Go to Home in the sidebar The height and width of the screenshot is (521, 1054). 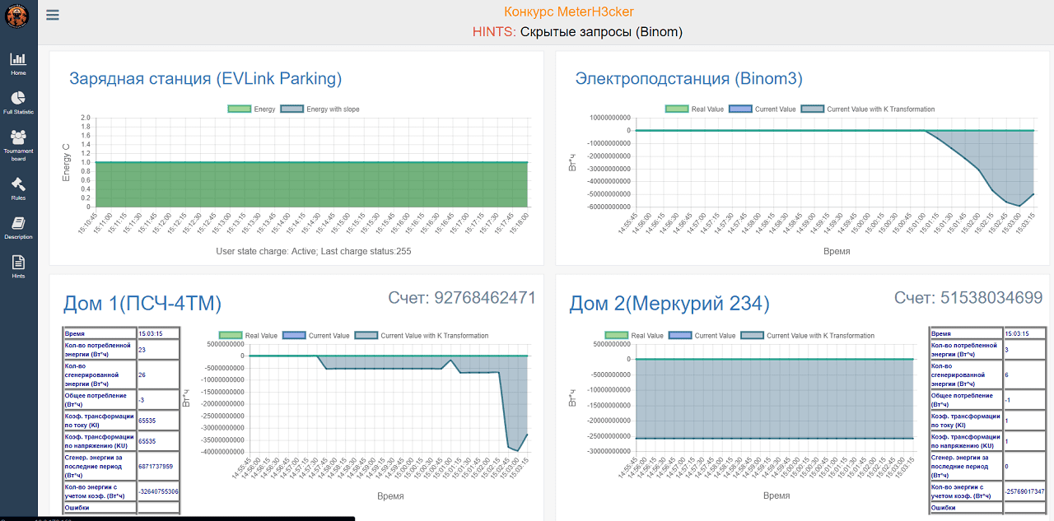pyautogui.click(x=18, y=64)
